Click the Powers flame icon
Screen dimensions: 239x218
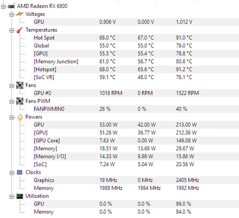click(x=20, y=117)
